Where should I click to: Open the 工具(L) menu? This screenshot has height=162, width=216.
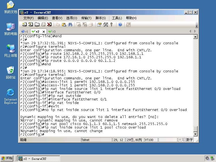coord(117,18)
